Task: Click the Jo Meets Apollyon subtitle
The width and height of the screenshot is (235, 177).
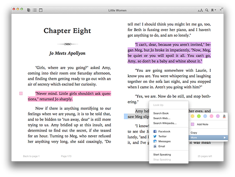Action: [x=67, y=53]
